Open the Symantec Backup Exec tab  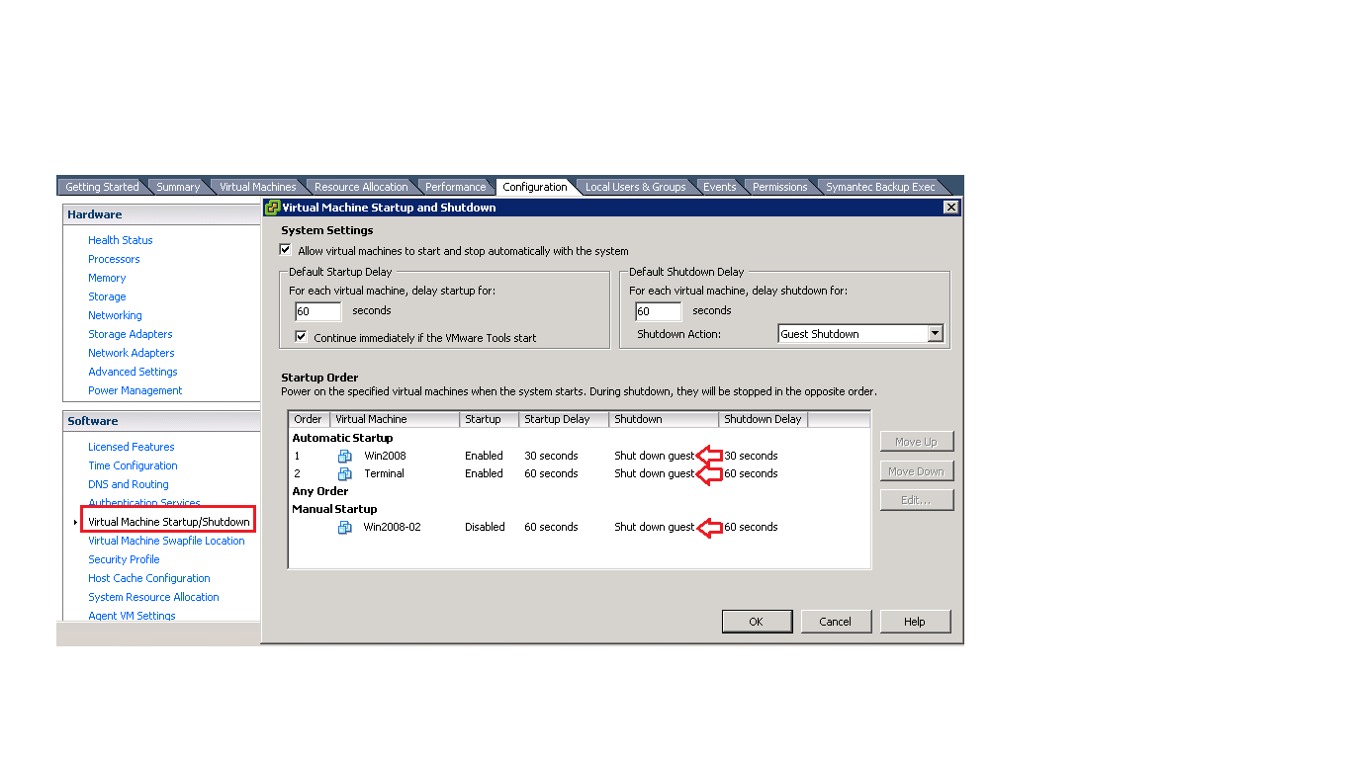(879, 187)
